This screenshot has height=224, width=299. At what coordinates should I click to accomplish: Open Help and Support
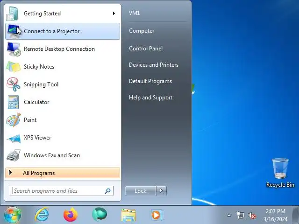tap(150, 98)
